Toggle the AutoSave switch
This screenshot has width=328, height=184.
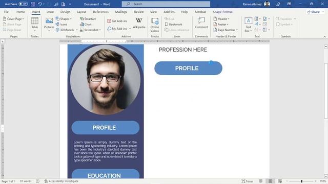click(23, 4)
